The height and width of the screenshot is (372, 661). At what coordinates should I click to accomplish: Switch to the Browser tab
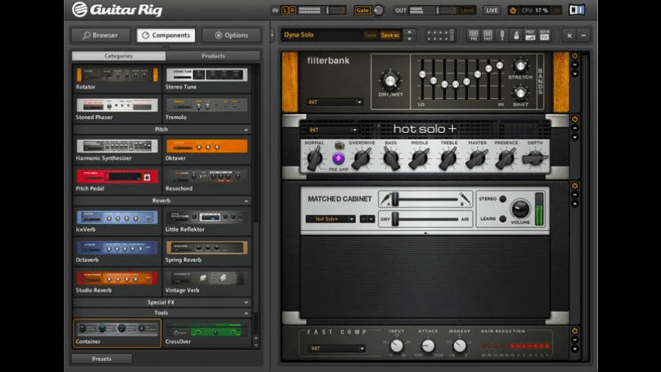point(101,35)
